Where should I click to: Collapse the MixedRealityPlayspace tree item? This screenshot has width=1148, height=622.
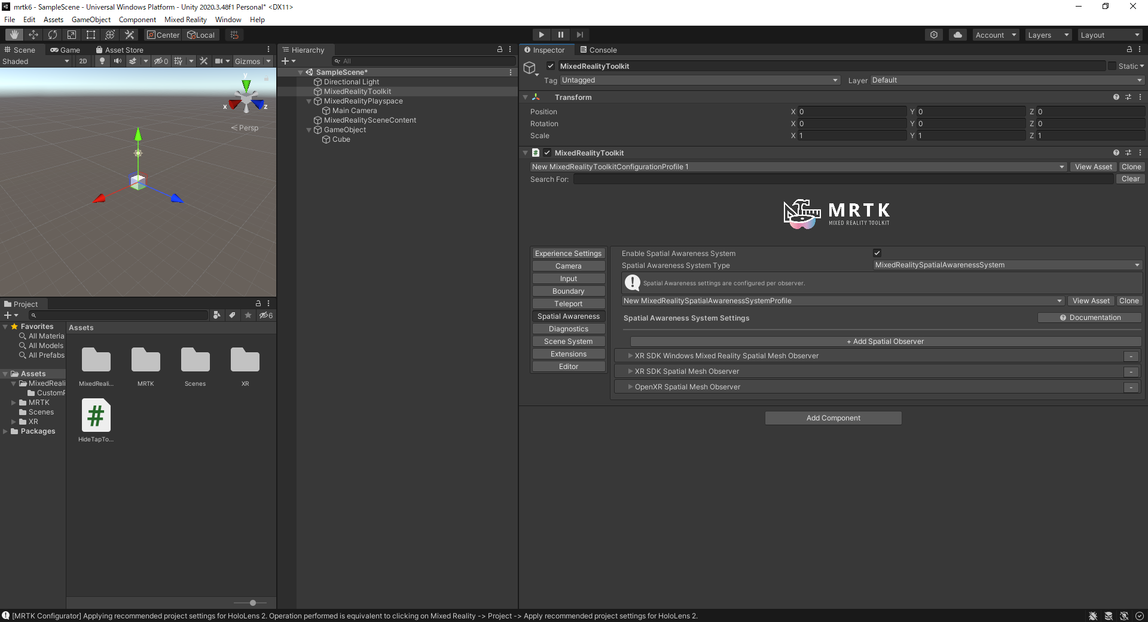[309, 101]
